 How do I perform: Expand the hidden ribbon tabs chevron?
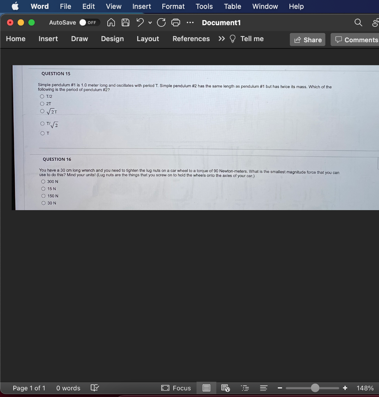click(x=221, y=39)
